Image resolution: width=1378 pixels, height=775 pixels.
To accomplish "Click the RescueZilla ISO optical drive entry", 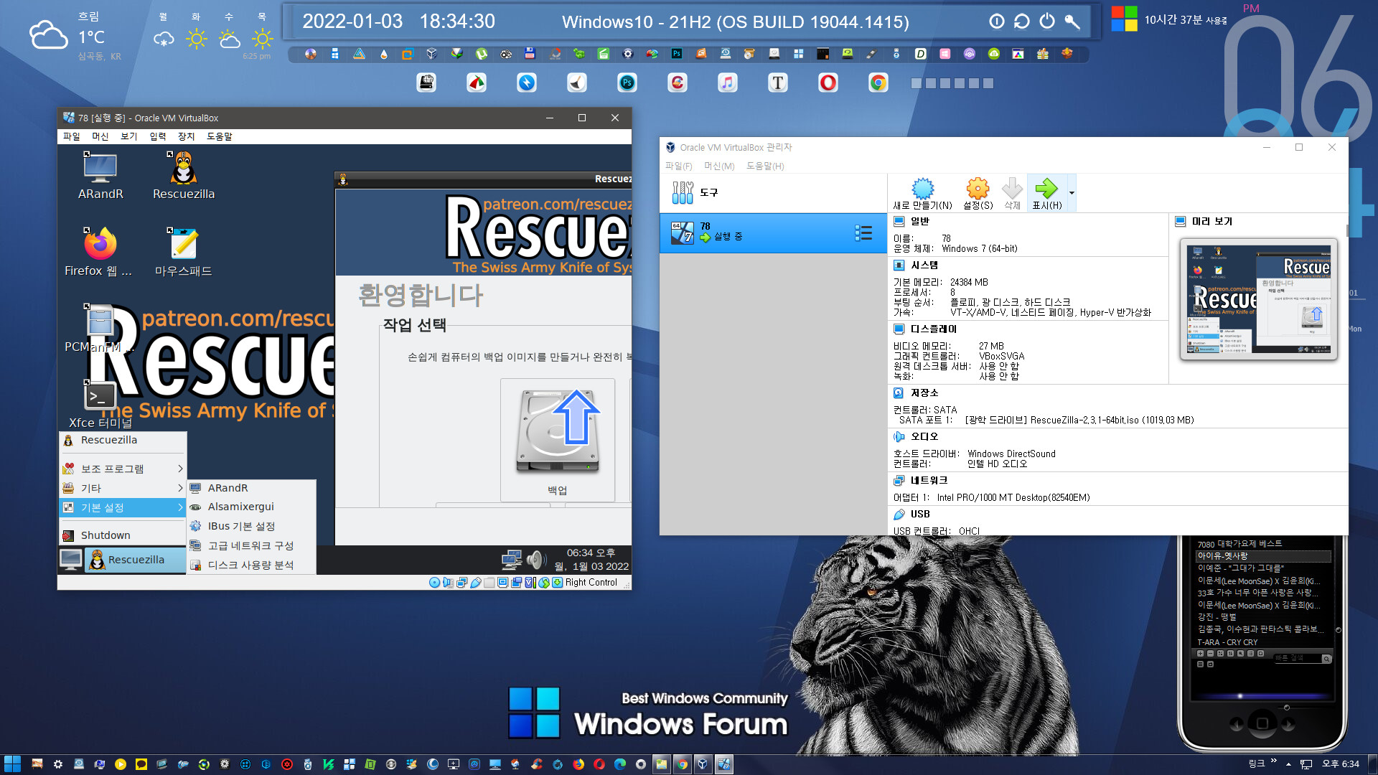I will point(1079,420).
